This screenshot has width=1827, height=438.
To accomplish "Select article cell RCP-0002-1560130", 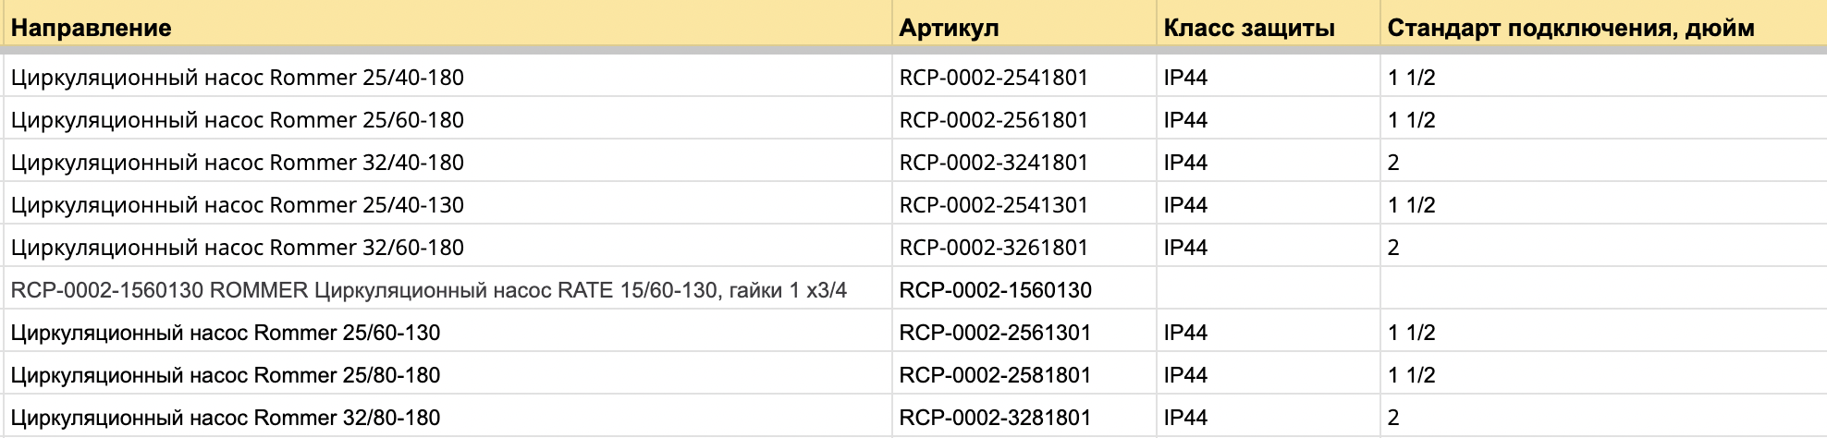I will [1024, 289].
